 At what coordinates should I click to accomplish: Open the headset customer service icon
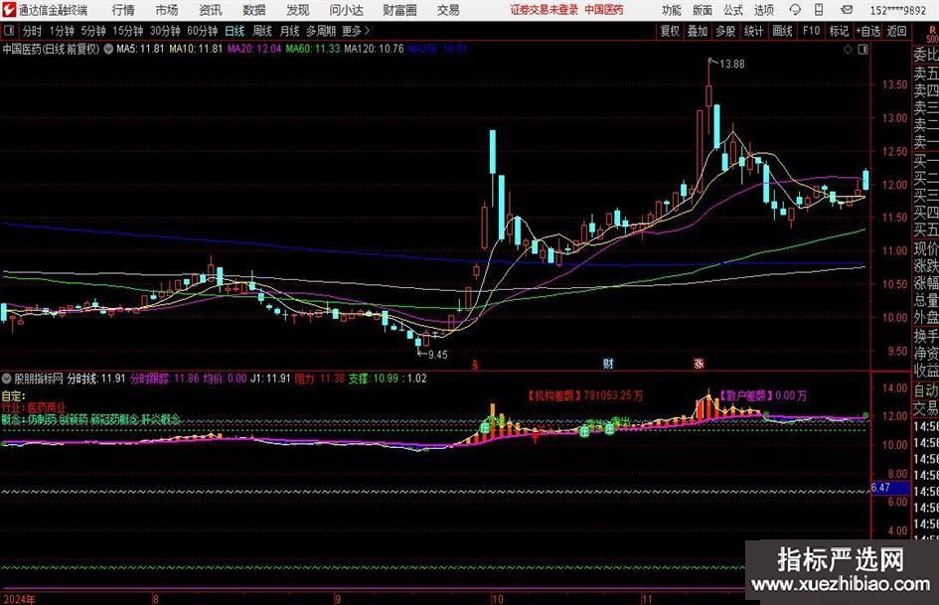pyautogui.click(x=795, y=10)
